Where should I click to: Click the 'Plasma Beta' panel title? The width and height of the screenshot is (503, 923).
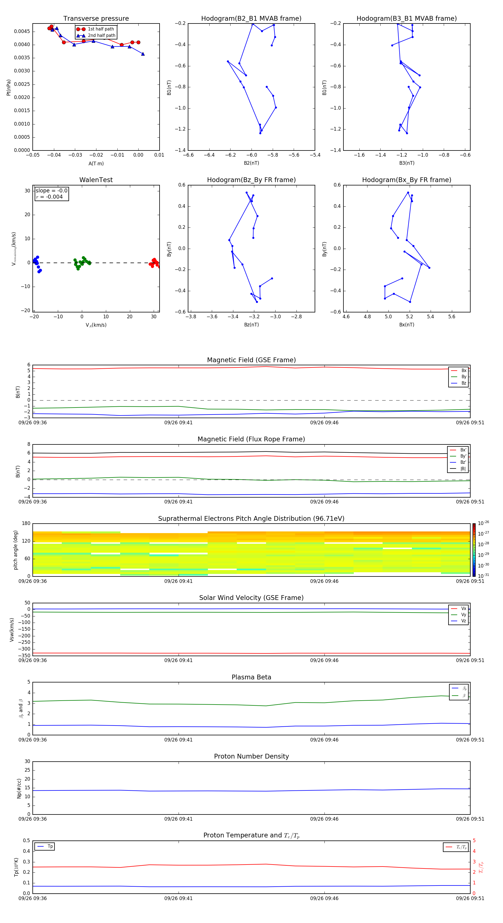point(251,677)
